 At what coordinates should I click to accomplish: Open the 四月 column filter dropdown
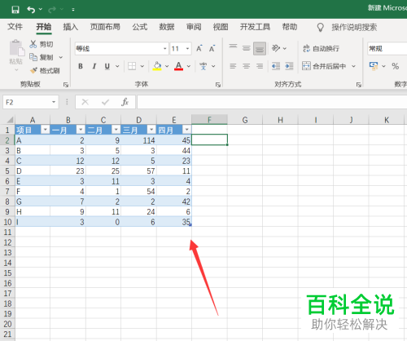click(186, 130)
